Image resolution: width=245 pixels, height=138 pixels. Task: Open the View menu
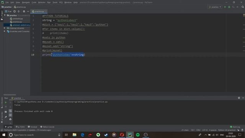tap(18, 2)
